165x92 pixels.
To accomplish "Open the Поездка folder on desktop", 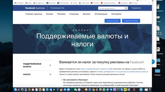I will pyautogui.click(x=158, y=72).
